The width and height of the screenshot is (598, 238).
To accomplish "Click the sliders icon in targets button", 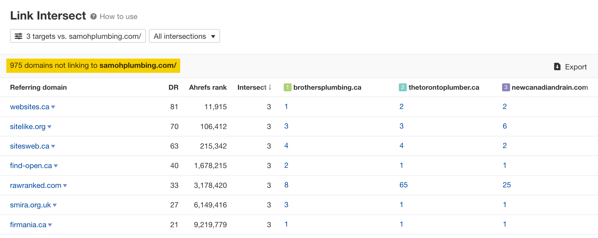I will (18, 36).
